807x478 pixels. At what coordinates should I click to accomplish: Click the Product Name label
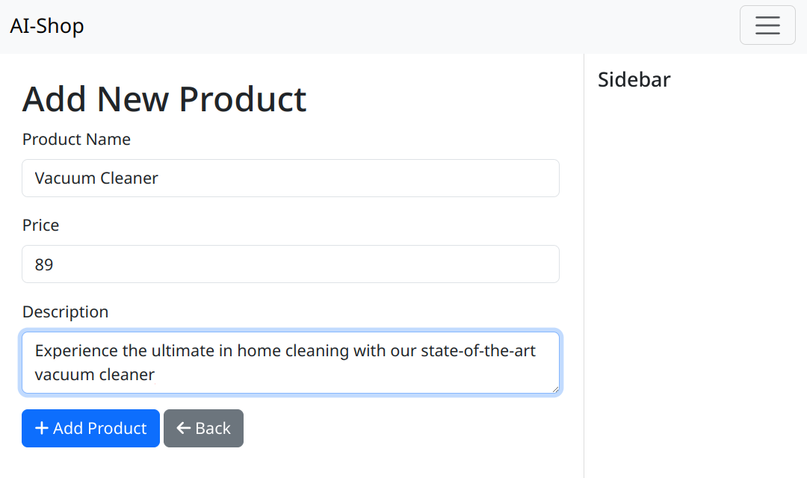pos(76,140)
